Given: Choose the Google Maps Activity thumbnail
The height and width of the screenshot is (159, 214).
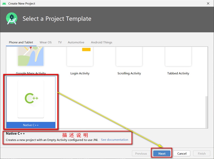Looking at the screenshot, I should pyautogui.click(x=31, y=56).
